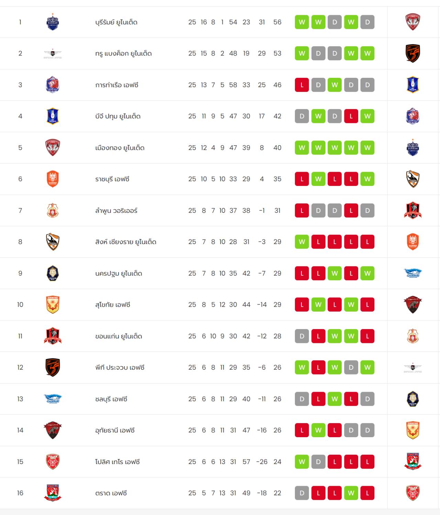Click the Sukhothai FC crest in row 10
Image resolution: width=440 pixels, height=515 pixels.
[x=53, y=305]
